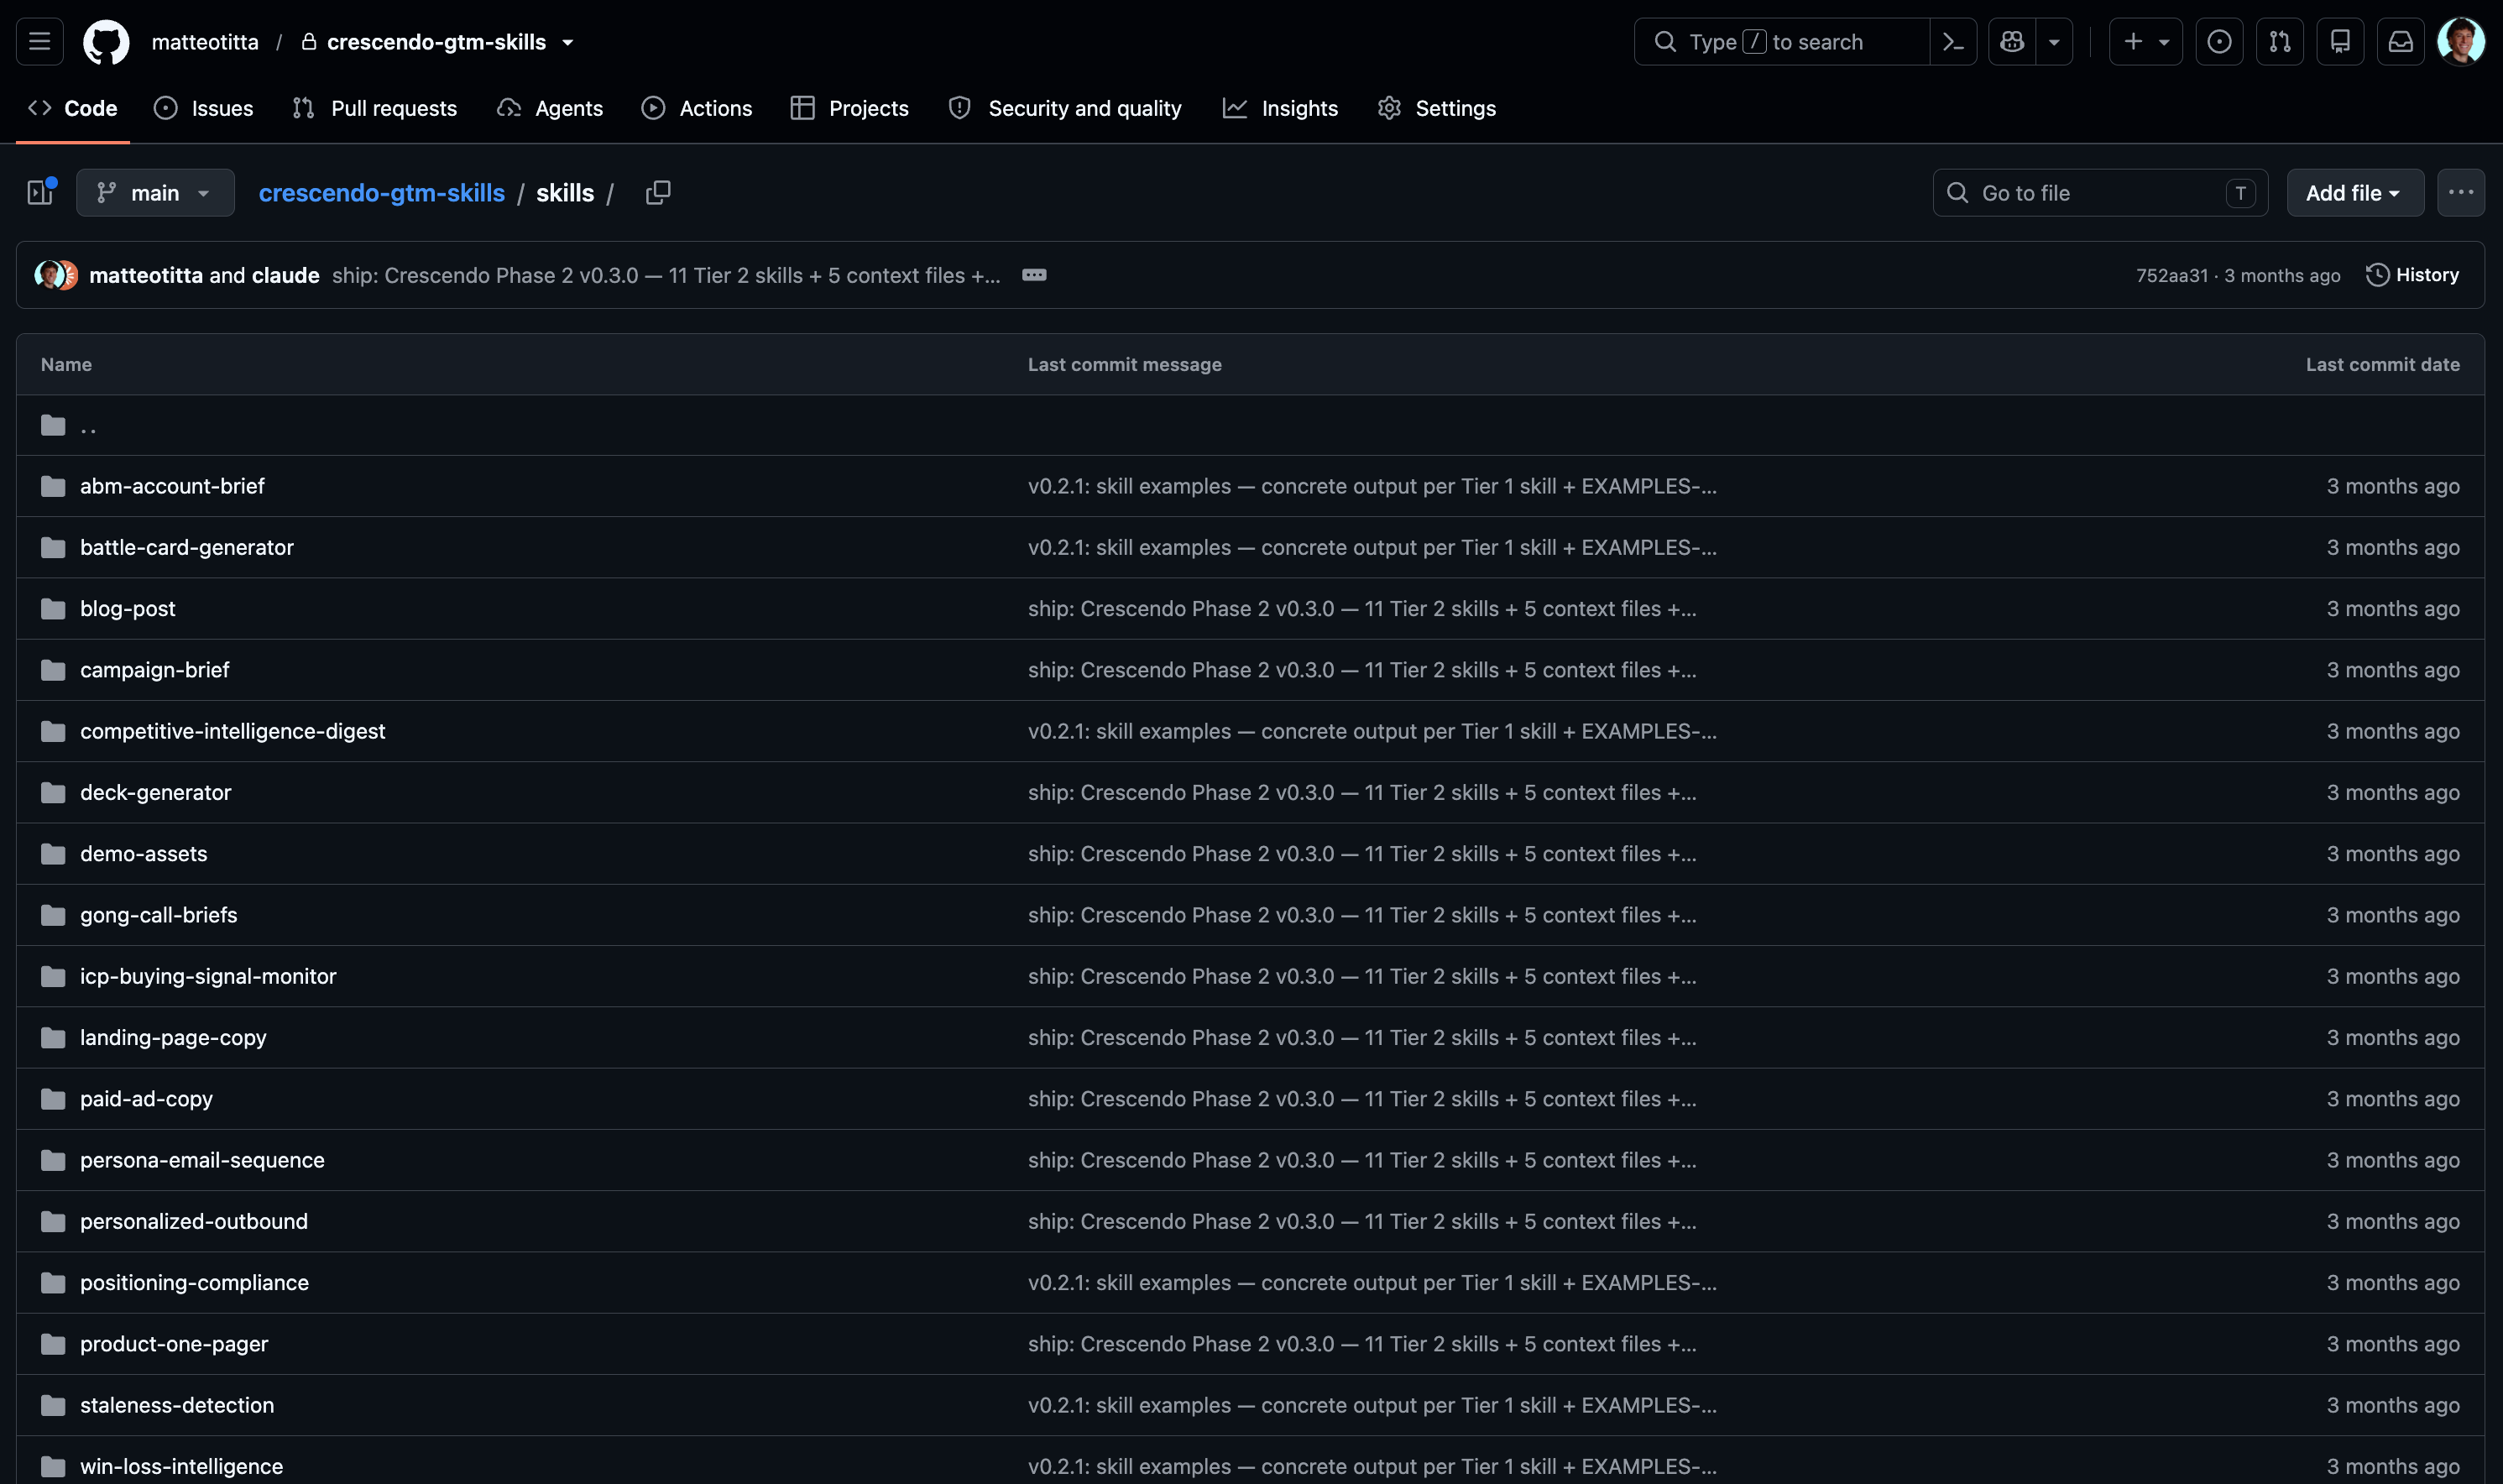This screenshot has width=2503, height=1484.
Task: View the commit History
Action: (2412, 275)
